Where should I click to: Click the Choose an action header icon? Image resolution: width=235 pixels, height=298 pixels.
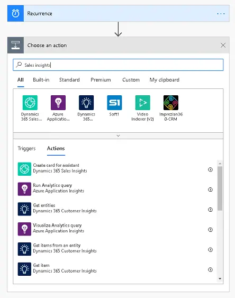pyautogui.click(x=15, y=45)
